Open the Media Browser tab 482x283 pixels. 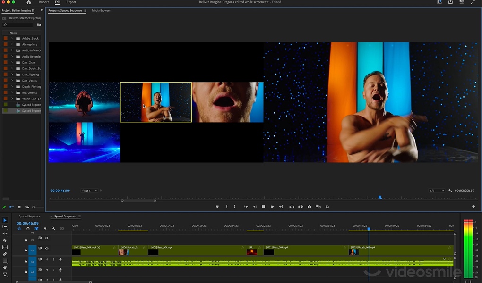click(x=101, y=10)
